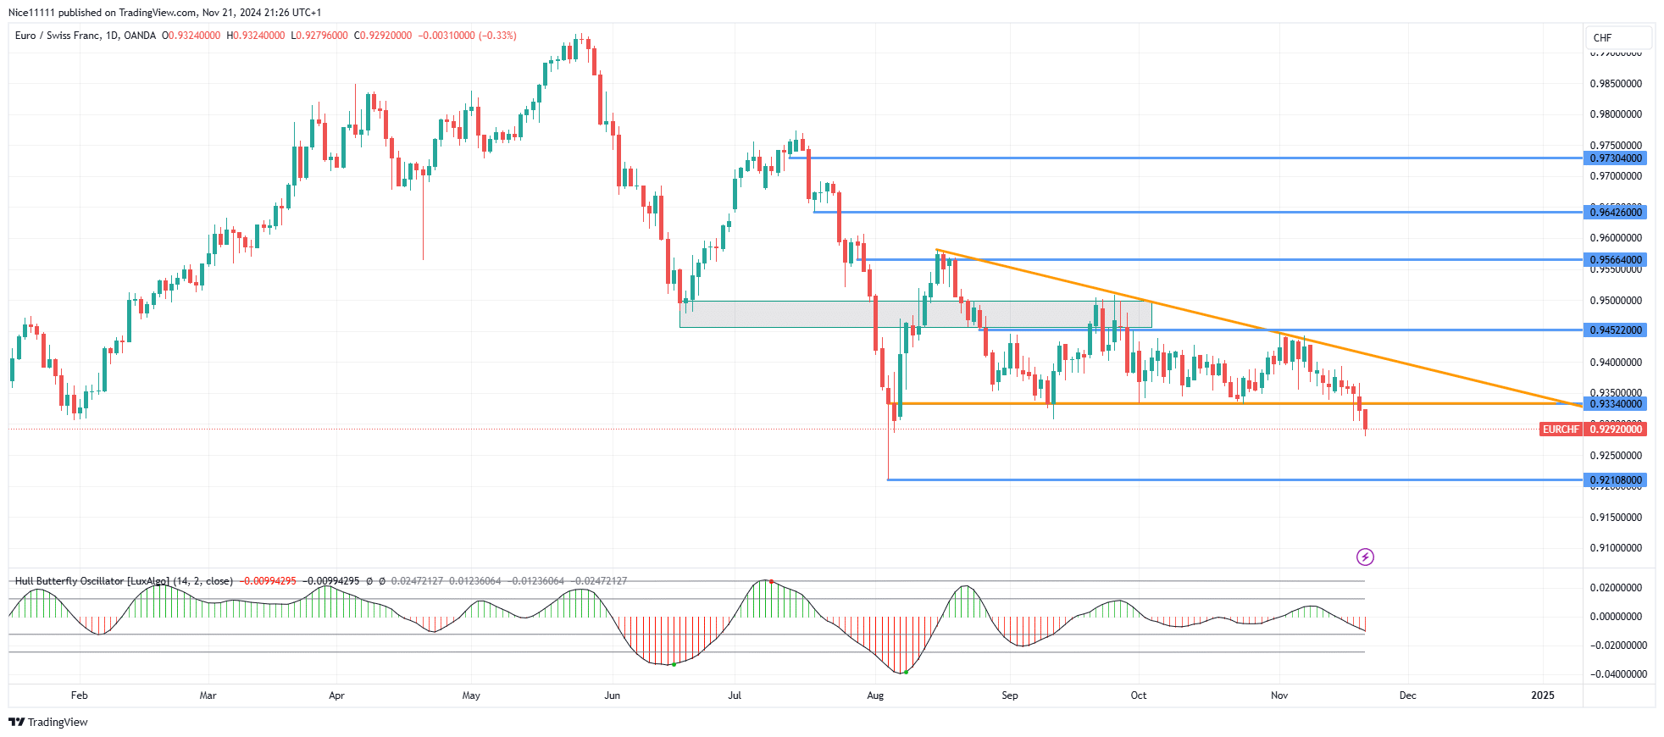Click the 0.98500000 price axis tick
Viewport: 1664px width, 737px height.
(x=1616, y=84)
